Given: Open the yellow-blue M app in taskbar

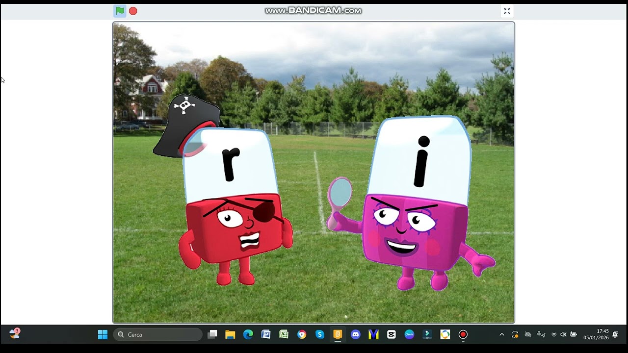Looking at the screenshot, I should (373, 334).
